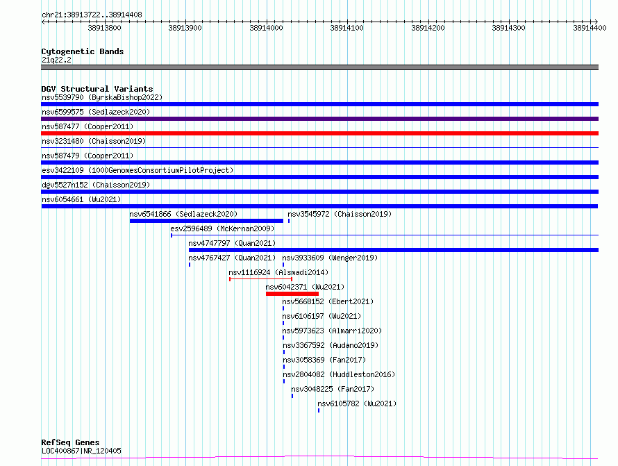Click the 21q22.2 band label
Viewport: 618px width, 466px height.
tap(56, 60)
